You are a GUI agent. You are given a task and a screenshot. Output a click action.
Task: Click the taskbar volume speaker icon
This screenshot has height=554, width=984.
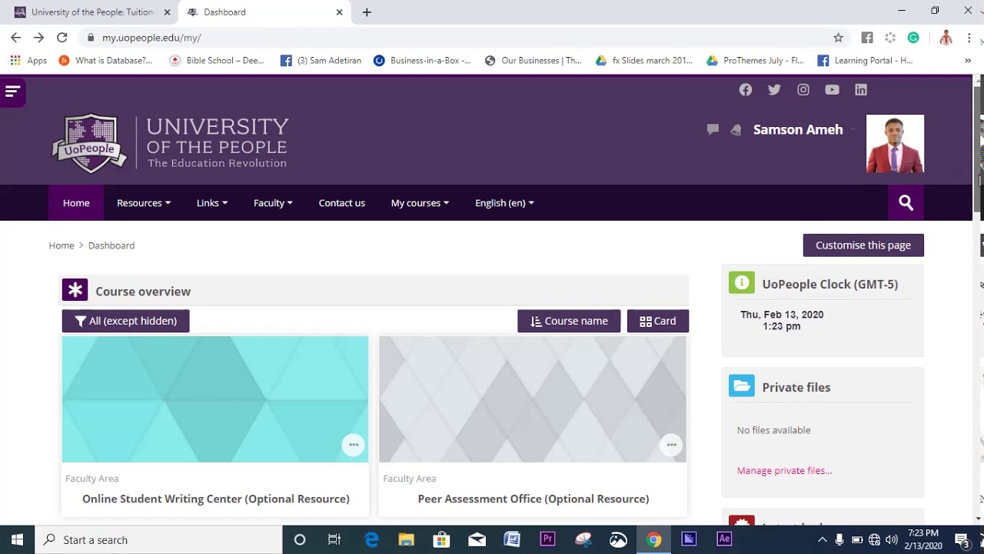[892, 539]
